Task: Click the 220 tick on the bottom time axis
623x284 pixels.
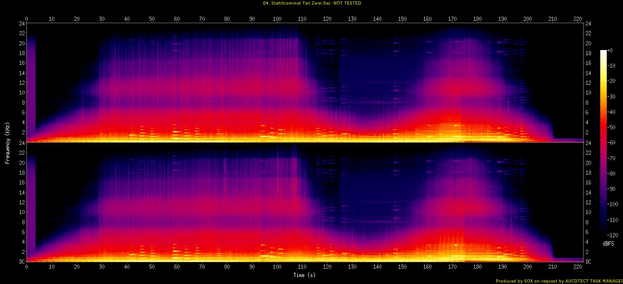Action: pos(578,267)
